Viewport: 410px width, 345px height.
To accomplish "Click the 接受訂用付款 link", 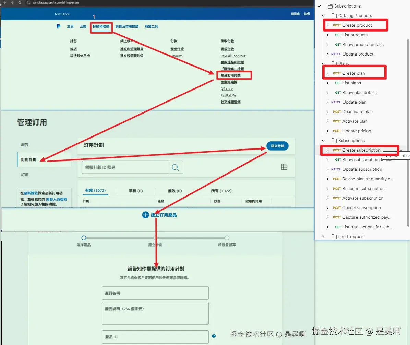I will pyautogui.click(x=230, y=75).
